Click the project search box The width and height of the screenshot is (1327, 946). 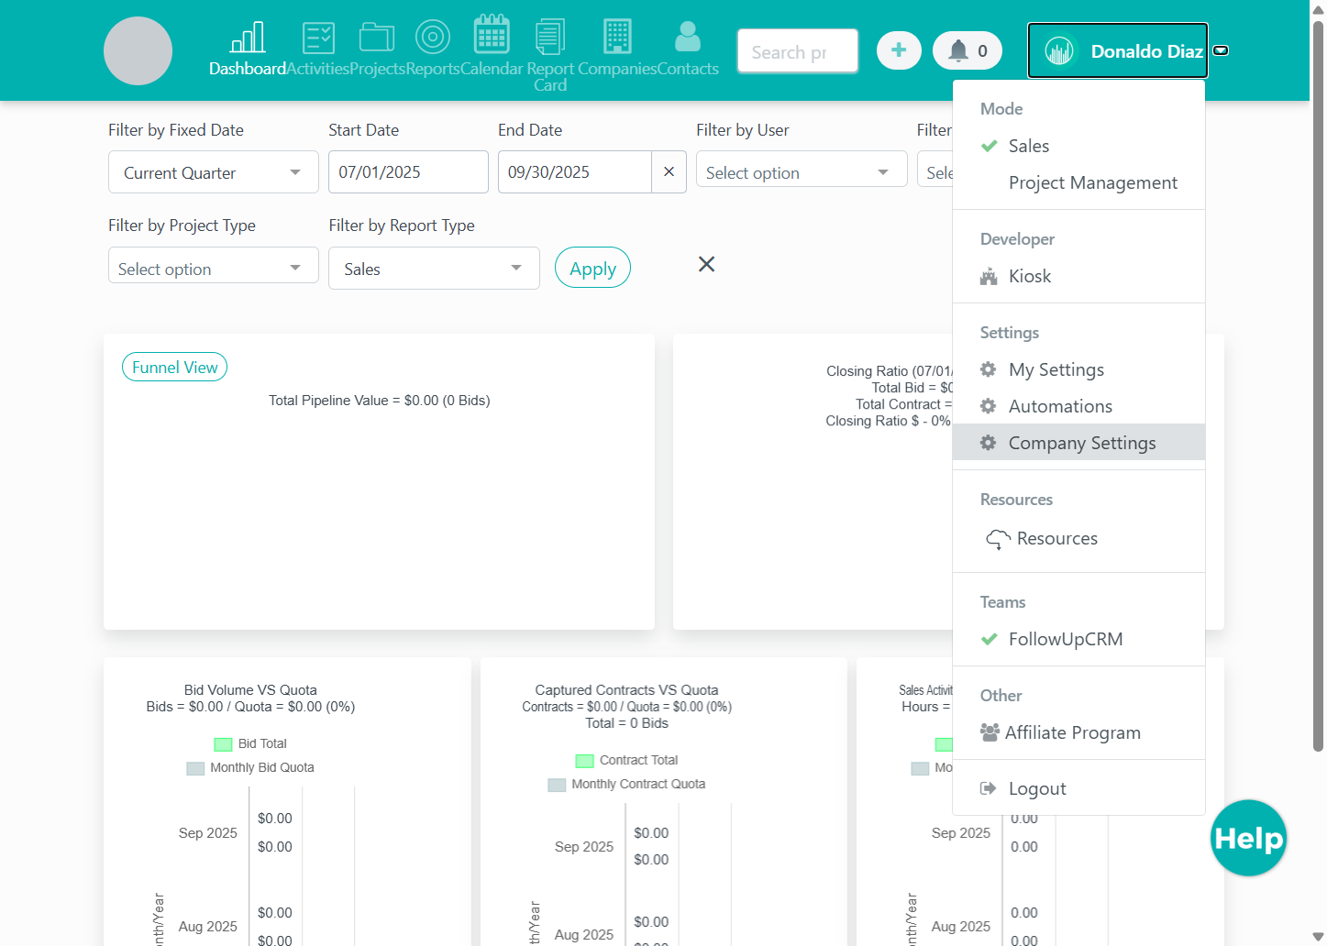point(798,50)
